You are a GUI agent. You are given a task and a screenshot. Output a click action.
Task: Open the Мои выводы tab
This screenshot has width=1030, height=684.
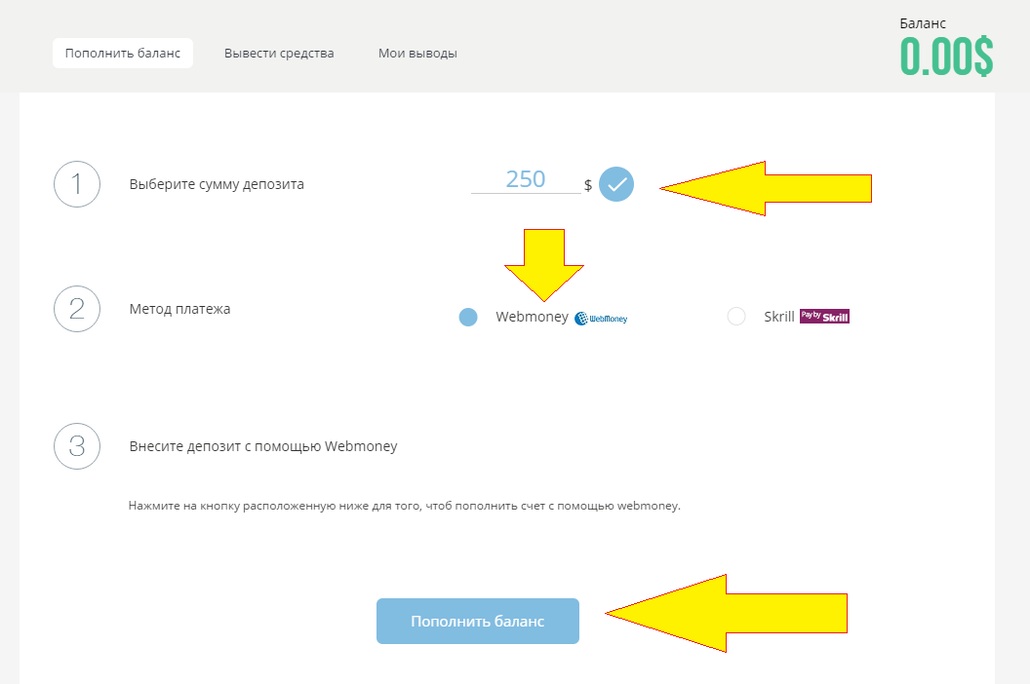417,54
